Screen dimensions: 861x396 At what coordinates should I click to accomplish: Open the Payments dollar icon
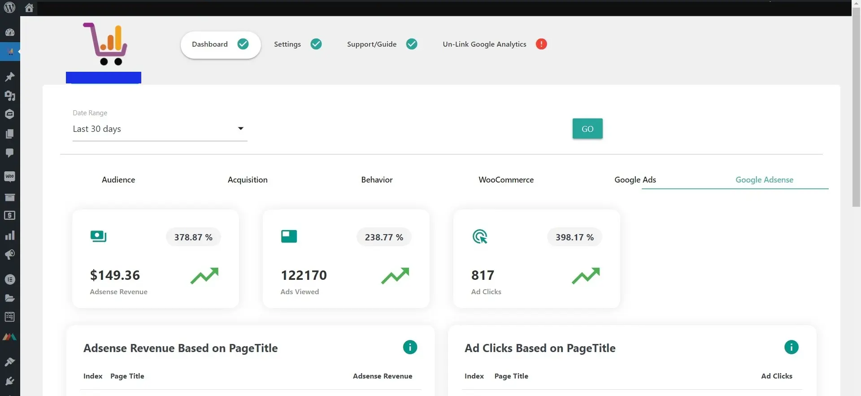(x=10, y=215)
